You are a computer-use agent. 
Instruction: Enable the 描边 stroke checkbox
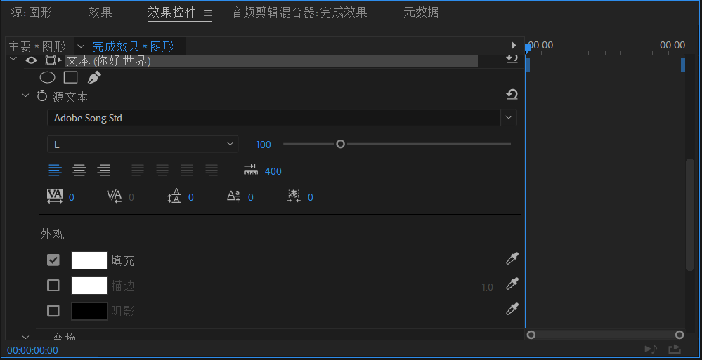tap(53, 285)
